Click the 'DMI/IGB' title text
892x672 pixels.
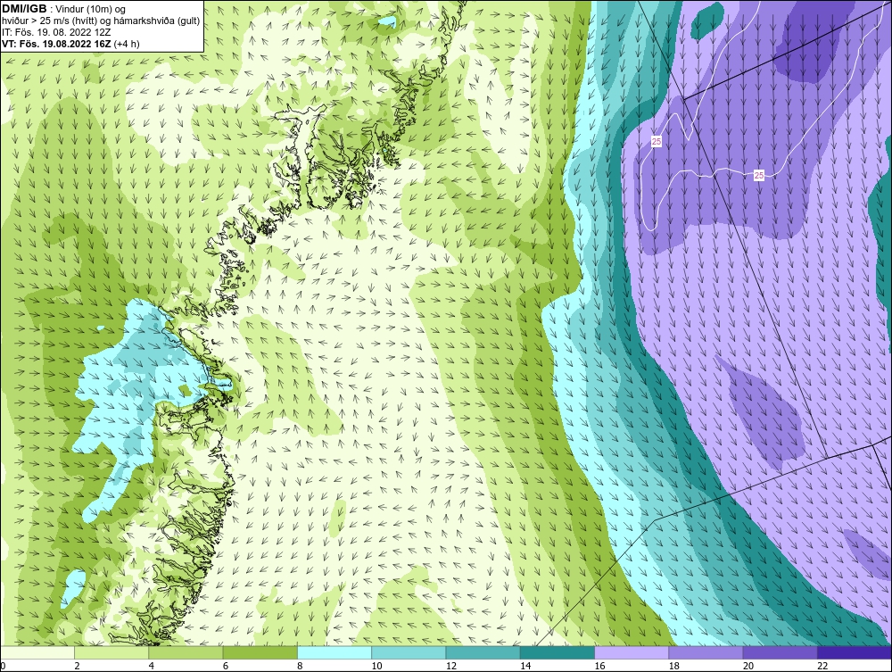click(24, 9)
